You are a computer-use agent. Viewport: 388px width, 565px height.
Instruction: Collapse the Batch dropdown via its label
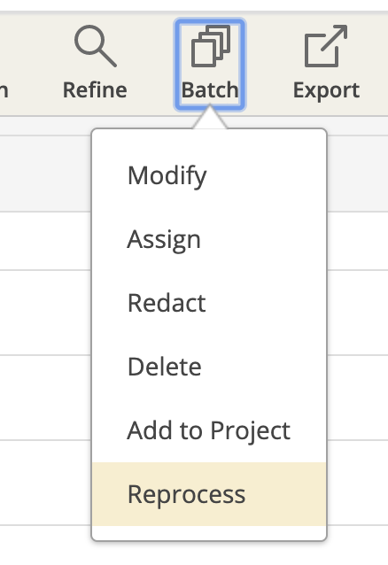(210, 89)
